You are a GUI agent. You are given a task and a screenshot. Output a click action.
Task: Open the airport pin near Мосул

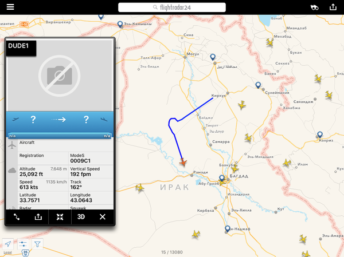click(x=213, y=57)
